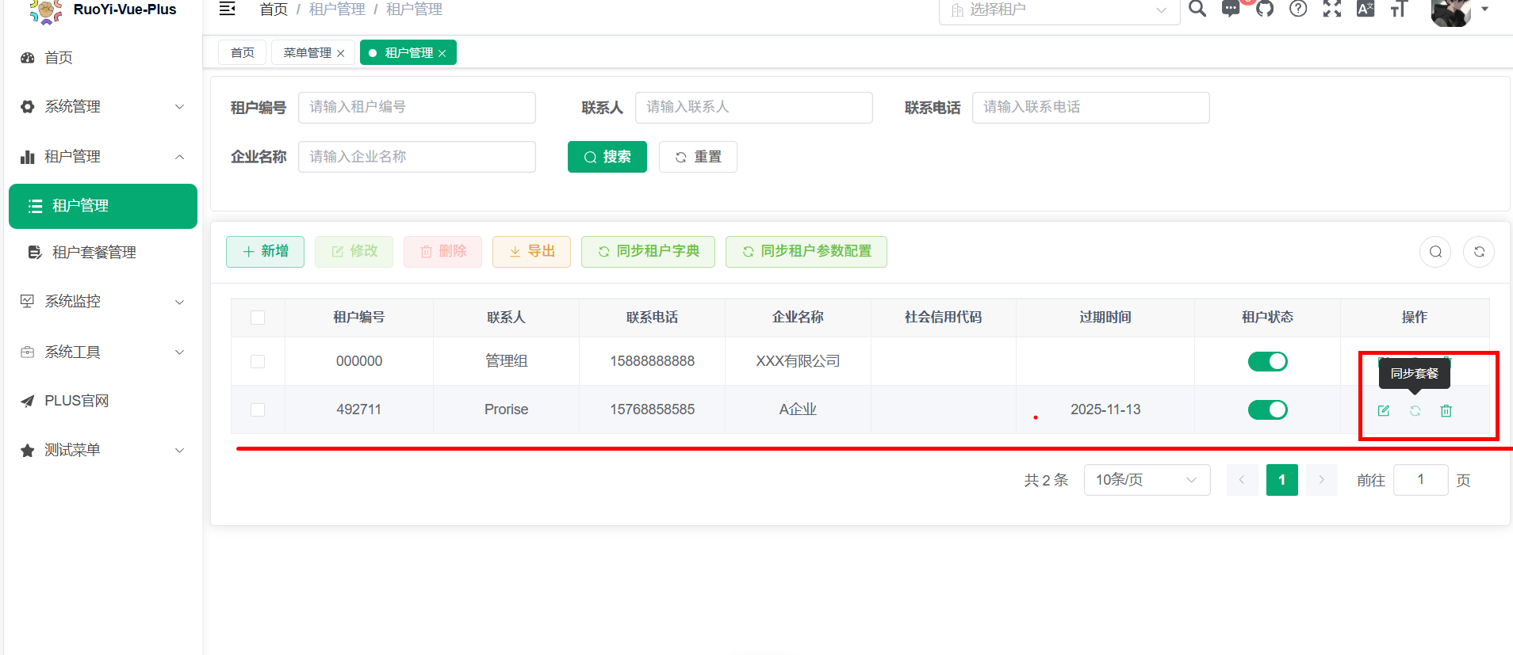Open the GitHub source link icon
This screenshot has height=655, width=1513.
click(x=1265, y=9)
